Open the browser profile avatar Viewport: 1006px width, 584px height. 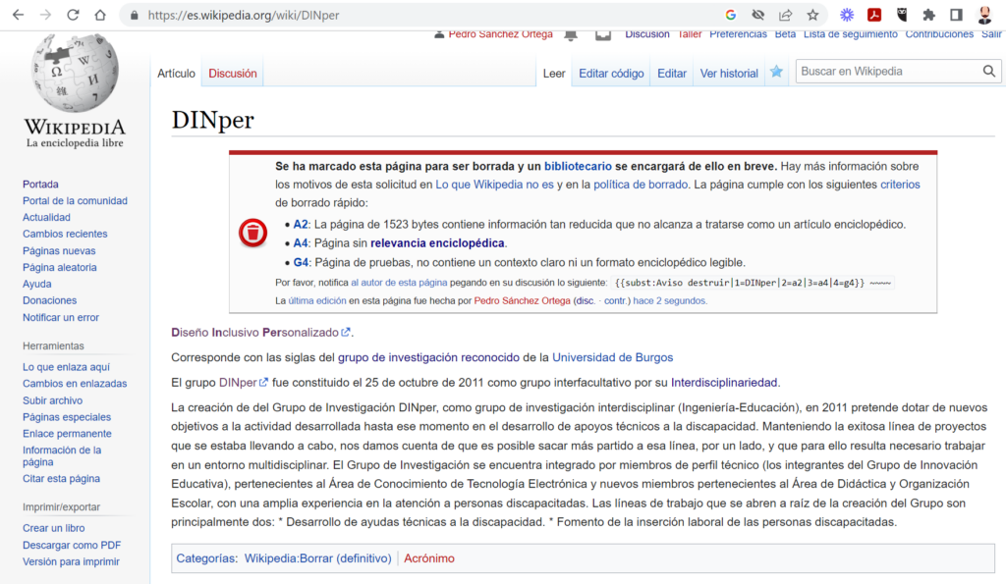(x=984, y=15)
